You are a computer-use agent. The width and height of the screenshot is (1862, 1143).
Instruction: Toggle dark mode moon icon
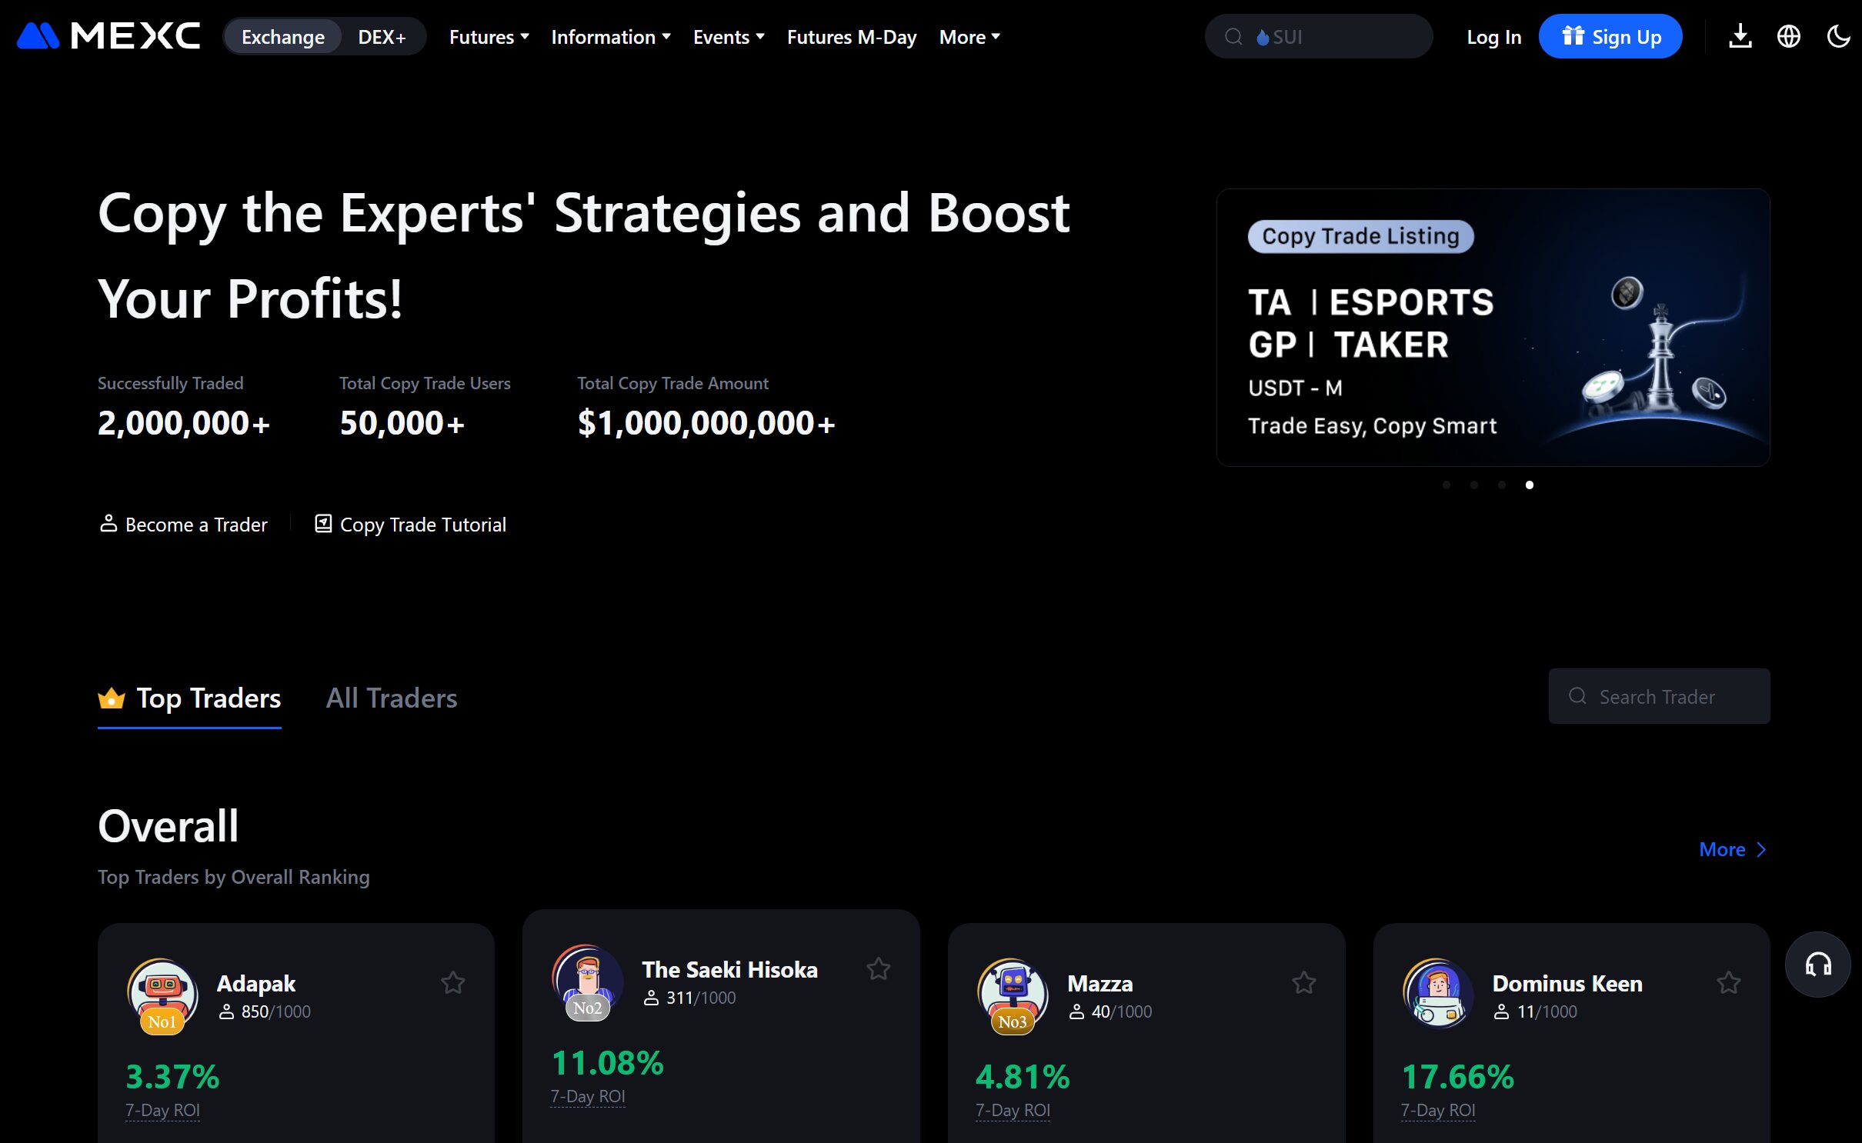[1838, 36]
